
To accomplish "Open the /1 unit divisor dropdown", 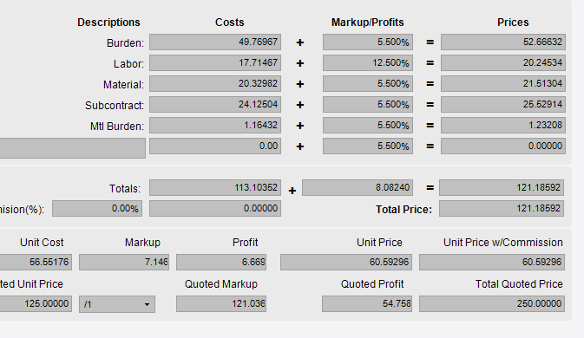I will pyautogui.click(x=117, y=304).
